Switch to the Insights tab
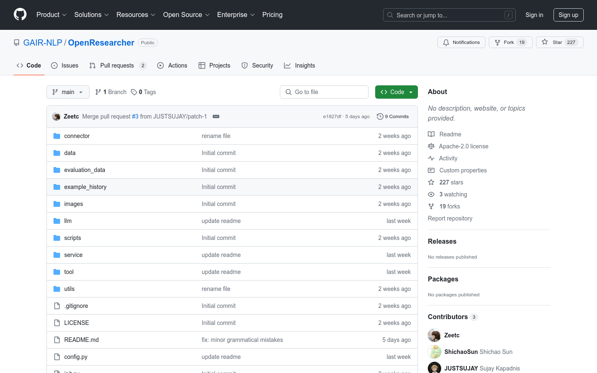This screenshot has height=373, width=597. click(299, 65)
